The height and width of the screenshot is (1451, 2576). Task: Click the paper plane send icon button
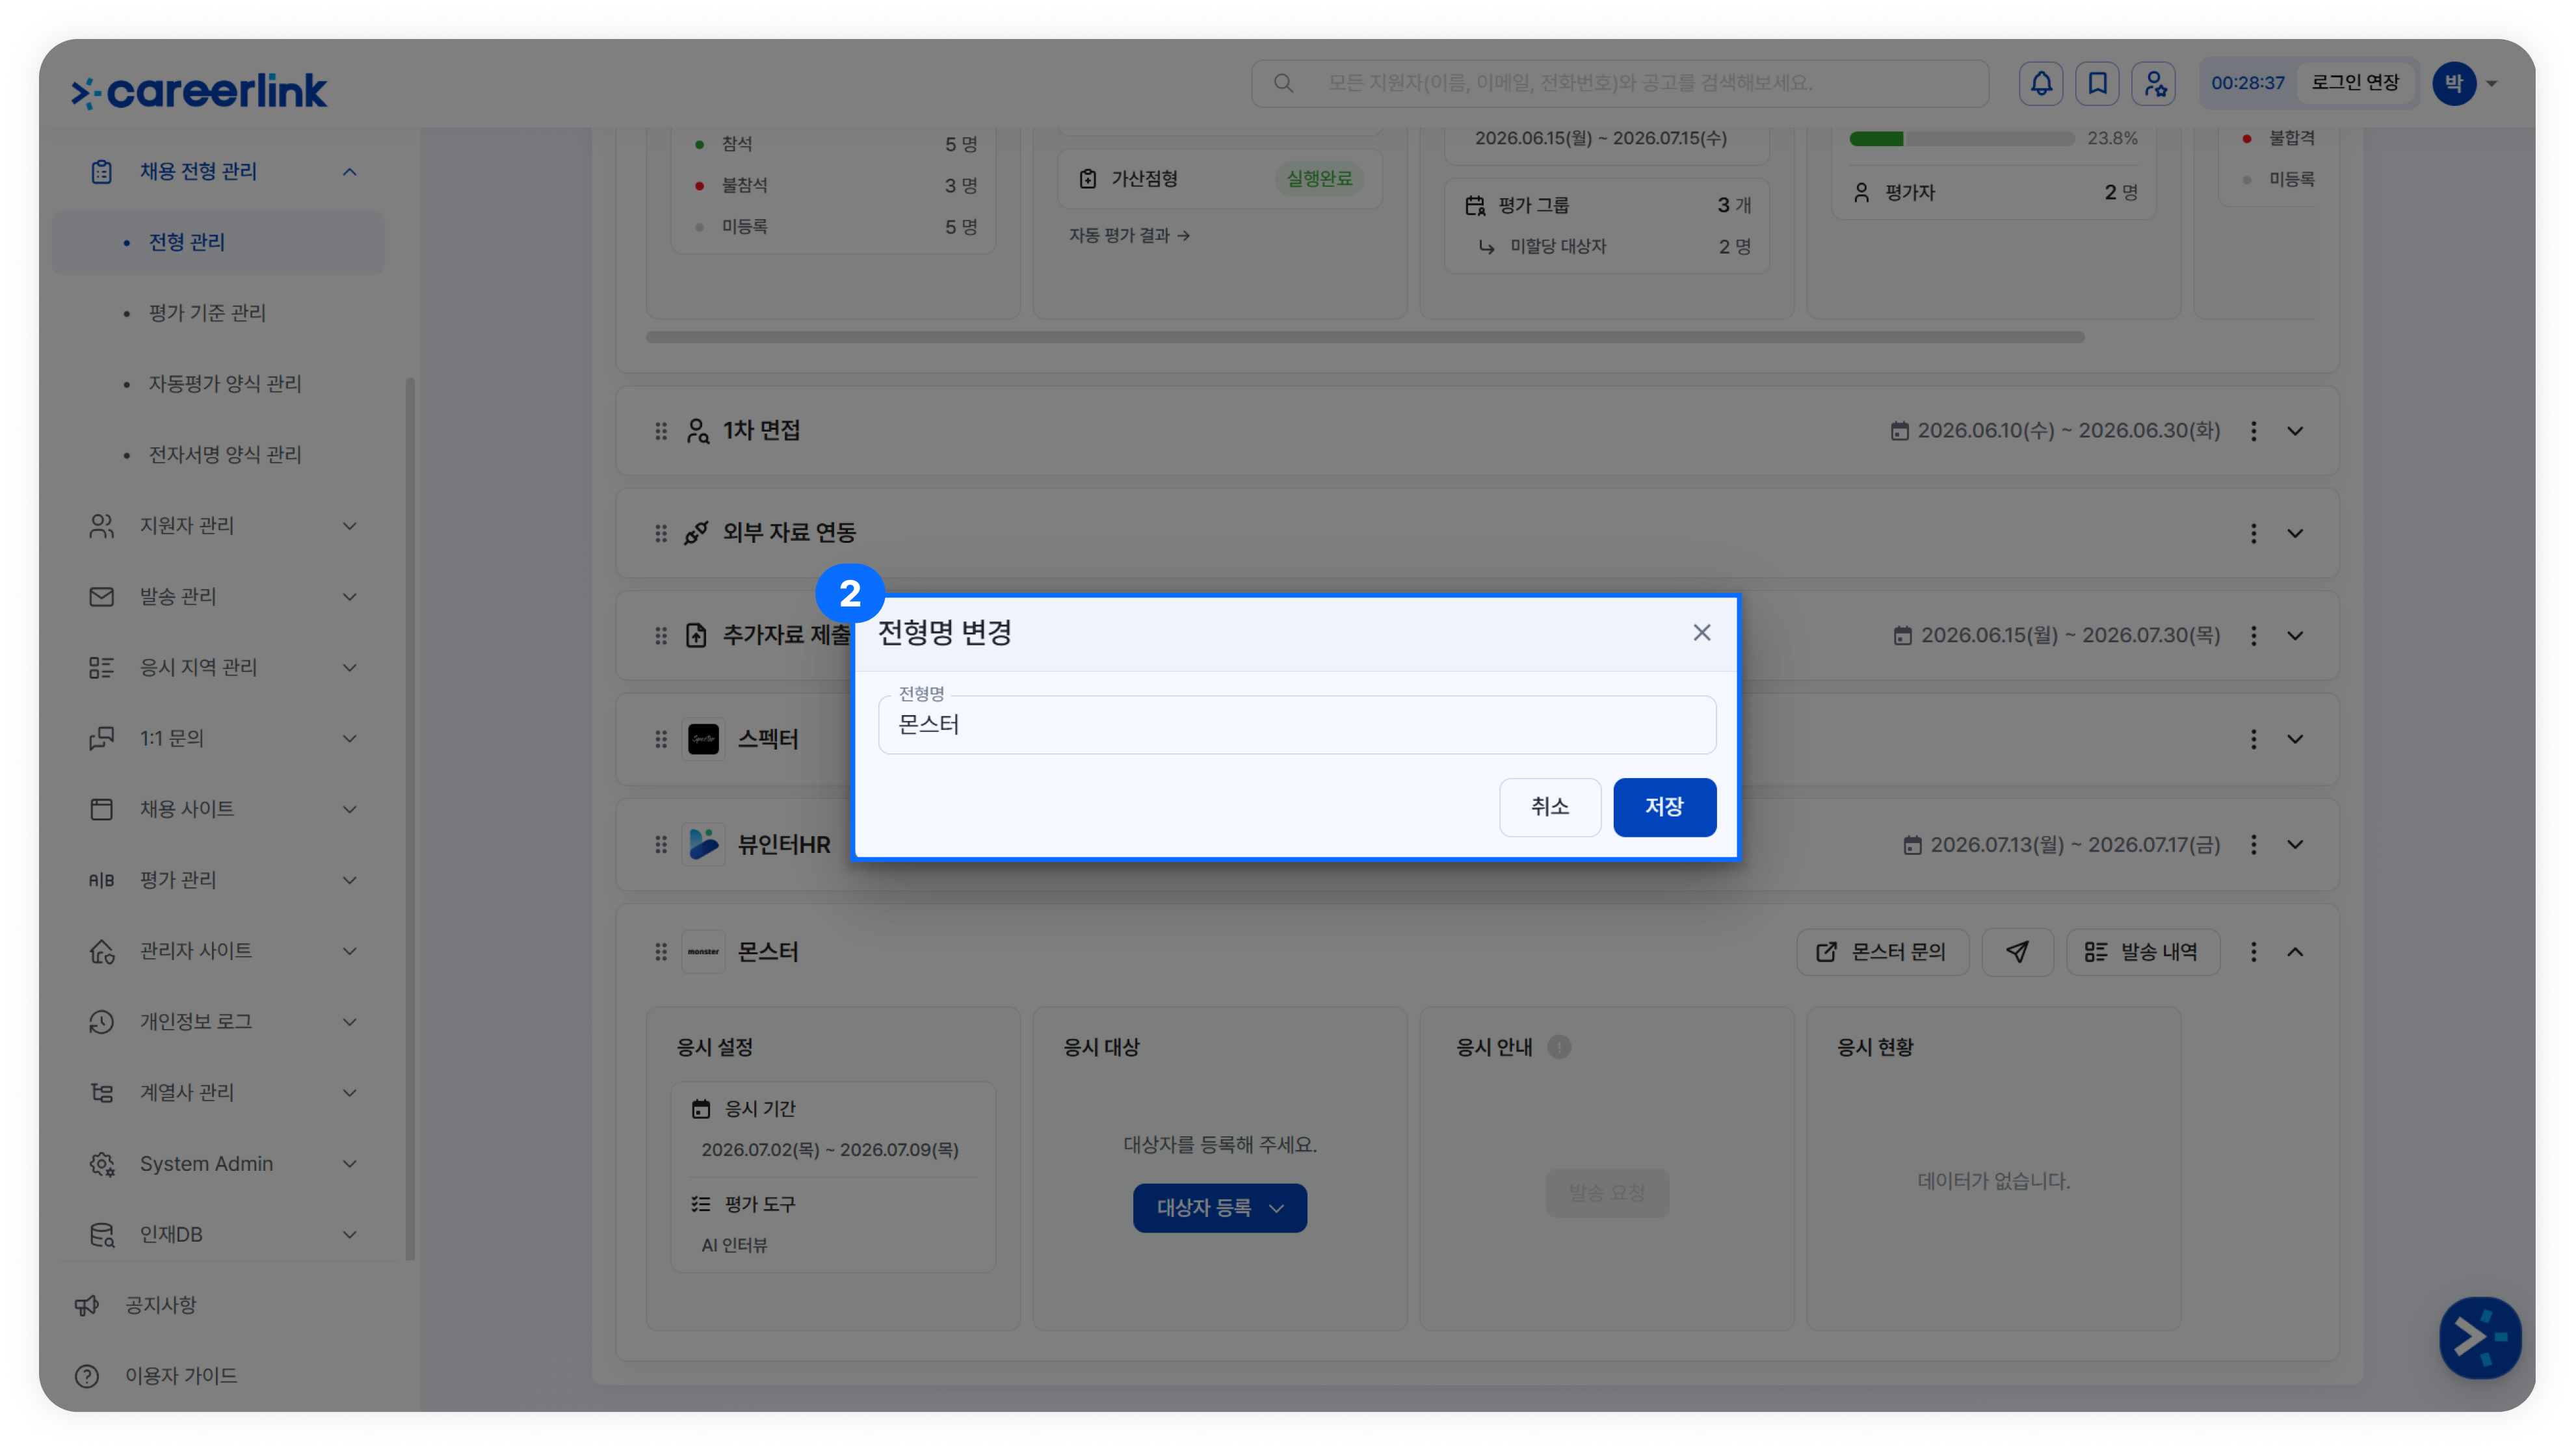click(2017, 952)
